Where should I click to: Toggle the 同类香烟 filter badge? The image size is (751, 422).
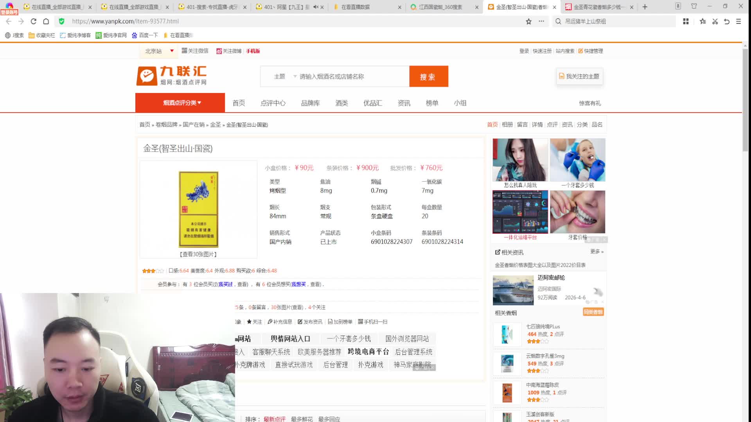coord(593,312)
